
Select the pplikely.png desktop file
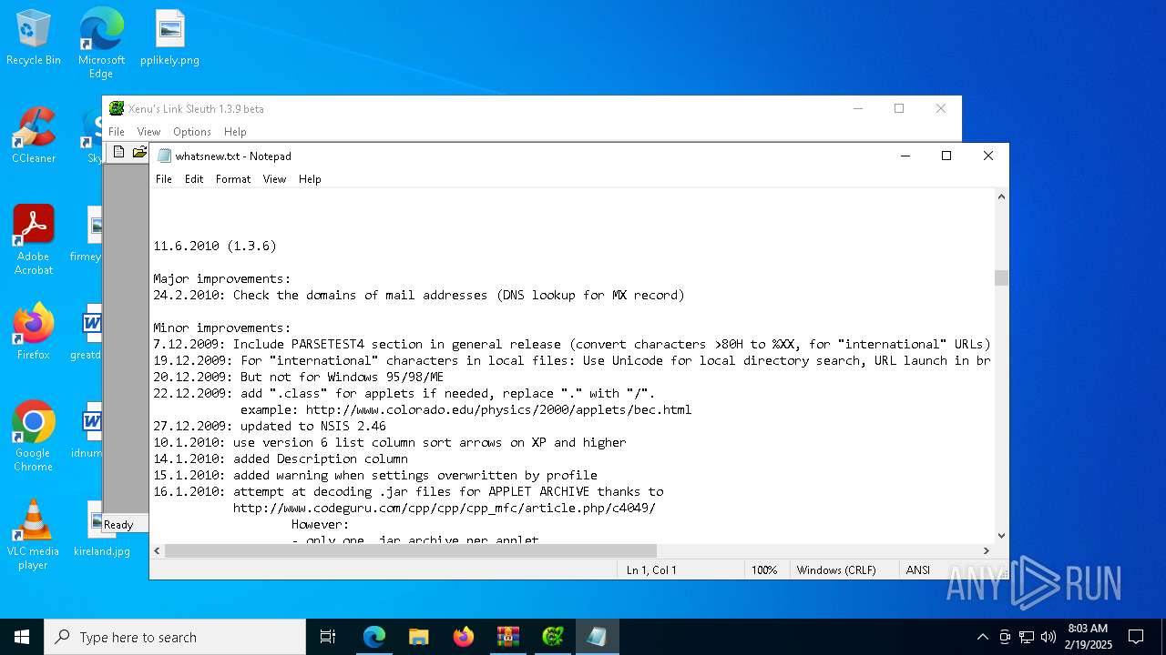[169, 37]
